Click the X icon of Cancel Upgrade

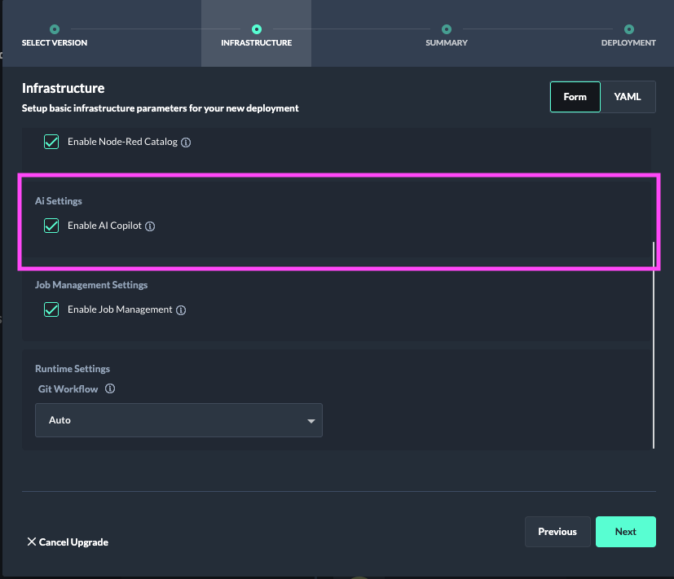(32, 542)
